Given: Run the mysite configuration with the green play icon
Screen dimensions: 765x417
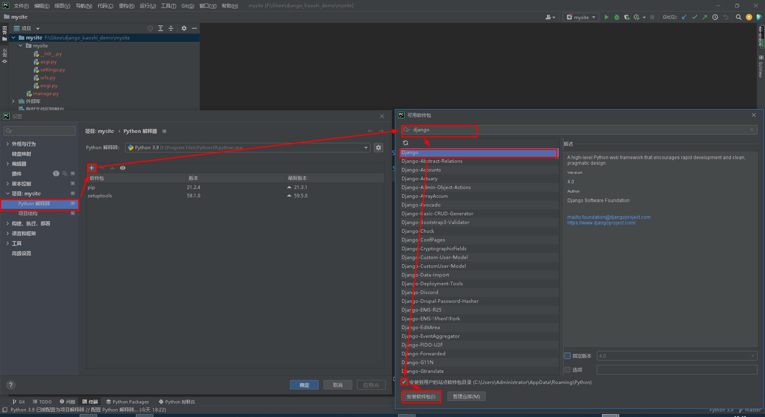Looking at the screenshot, I should [606, 17].
